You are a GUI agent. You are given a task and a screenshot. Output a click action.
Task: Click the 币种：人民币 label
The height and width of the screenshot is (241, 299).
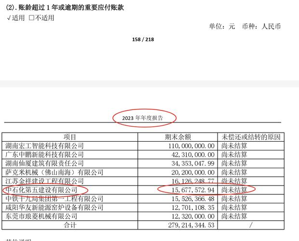click(261, 27)
